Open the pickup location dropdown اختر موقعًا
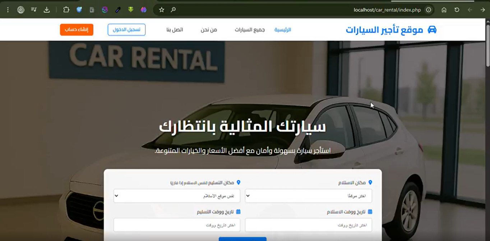Image resolution: width=490 pixels, height=241 pixels. tap(308, 196)
